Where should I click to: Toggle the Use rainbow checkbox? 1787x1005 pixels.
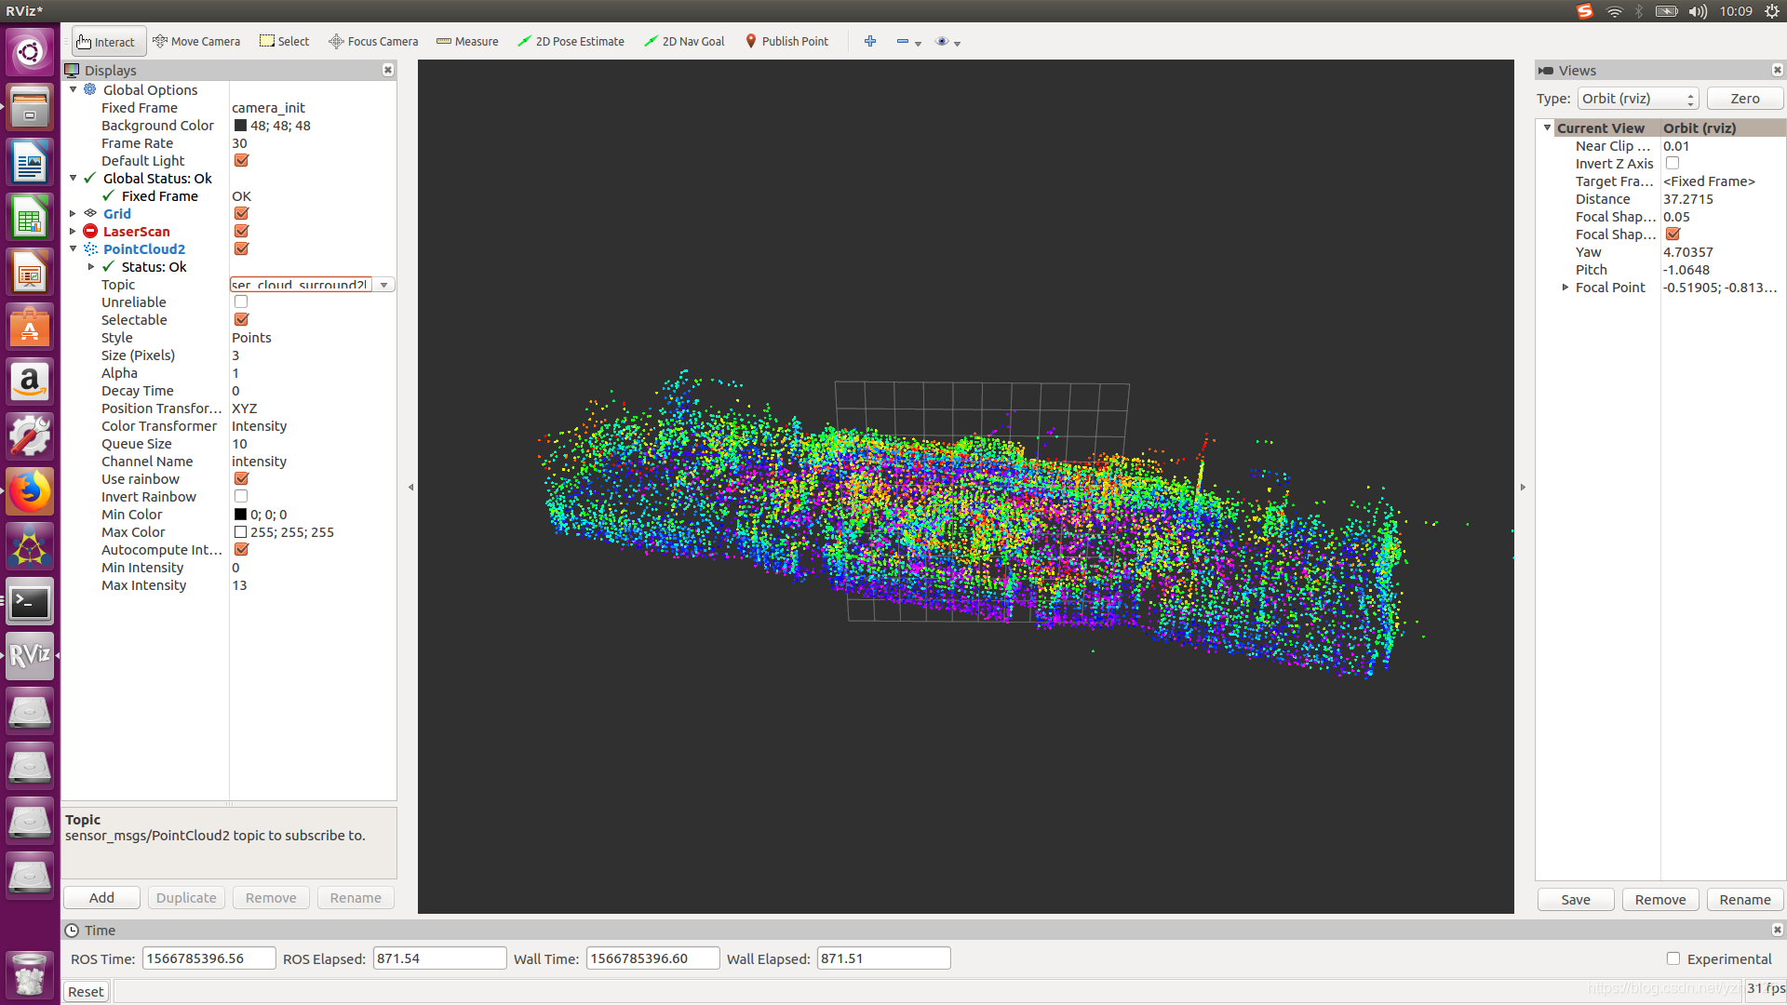pyautogui.click(x=241, y=479)
